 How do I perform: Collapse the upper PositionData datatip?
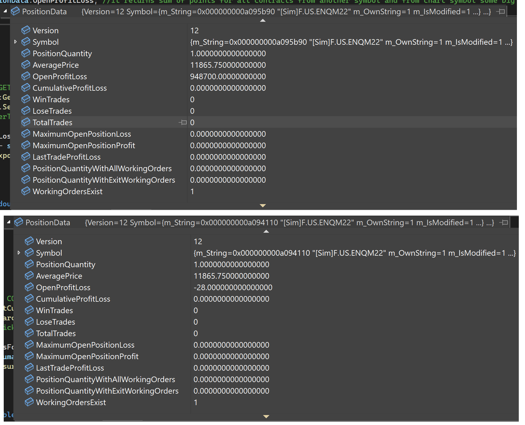point(5,11)
